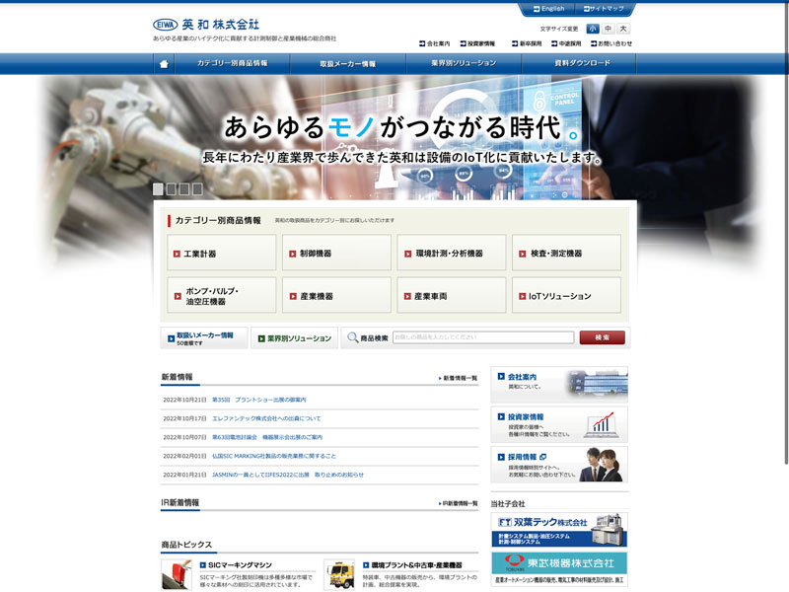Open 取扱メーカー情報 navigation menu
This screenshot has height=592, width=789.
(x=347, y=63)
